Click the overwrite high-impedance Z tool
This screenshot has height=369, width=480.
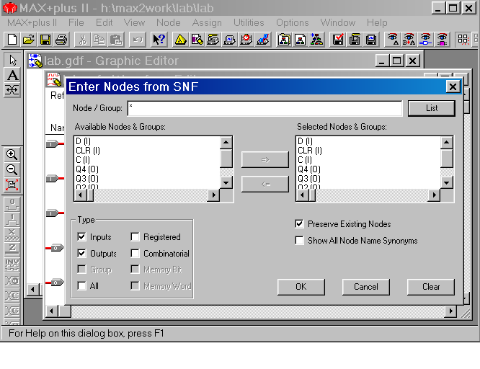(x=12, y=249)
